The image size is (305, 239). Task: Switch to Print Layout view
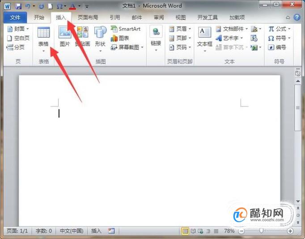pyautogui.click(x=185, y=231)
